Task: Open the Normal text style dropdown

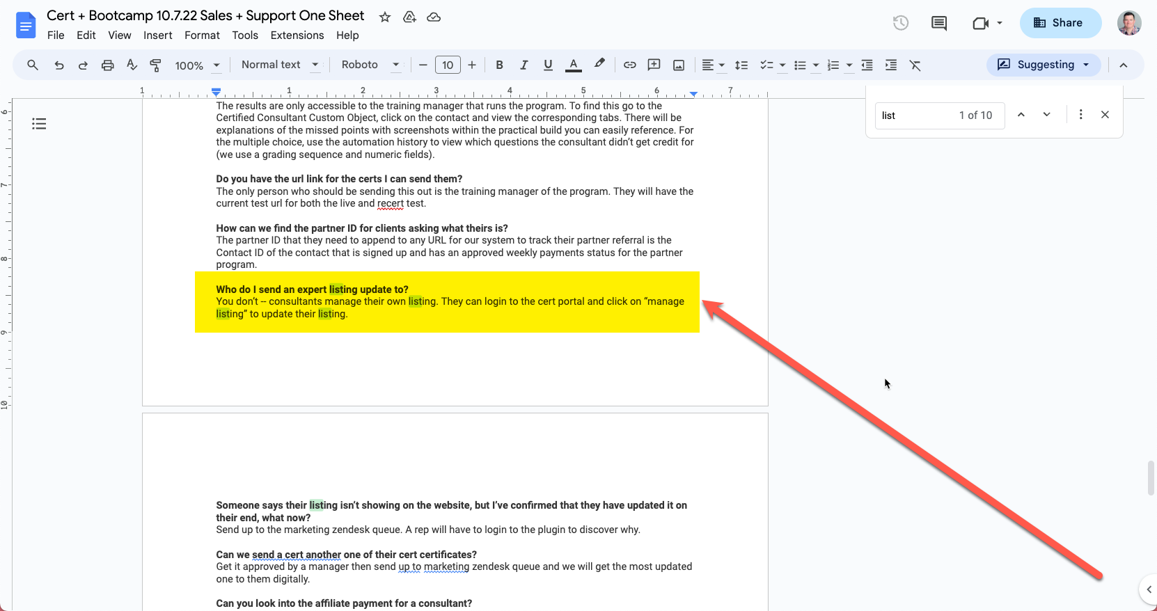Action: click(280, 65)
